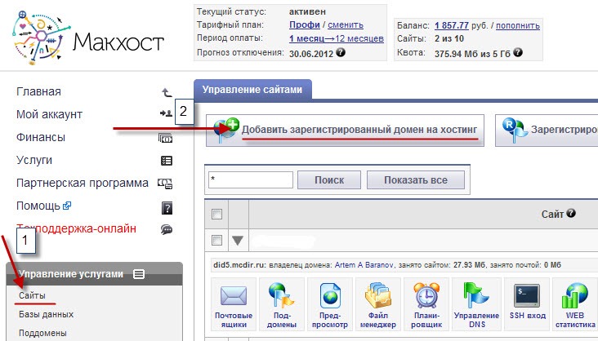Click the 1 месяц→12 месяцев link
The width and height of the screenshot is (598, 341).
click(337, 38)
